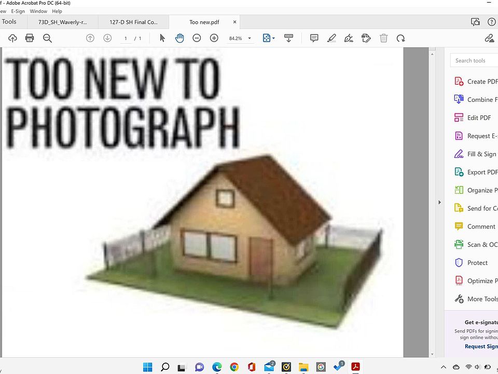Click the Adobe Acrobat taskbar icon
Image resolution: width=498 pixels, height=374 pixels.
[x=355, y=367]
